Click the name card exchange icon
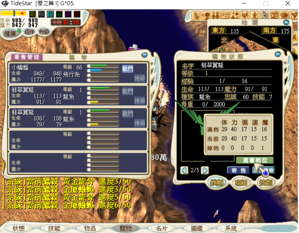The height and width of the screenshot is (233, 299). click(x=225, y=15)
